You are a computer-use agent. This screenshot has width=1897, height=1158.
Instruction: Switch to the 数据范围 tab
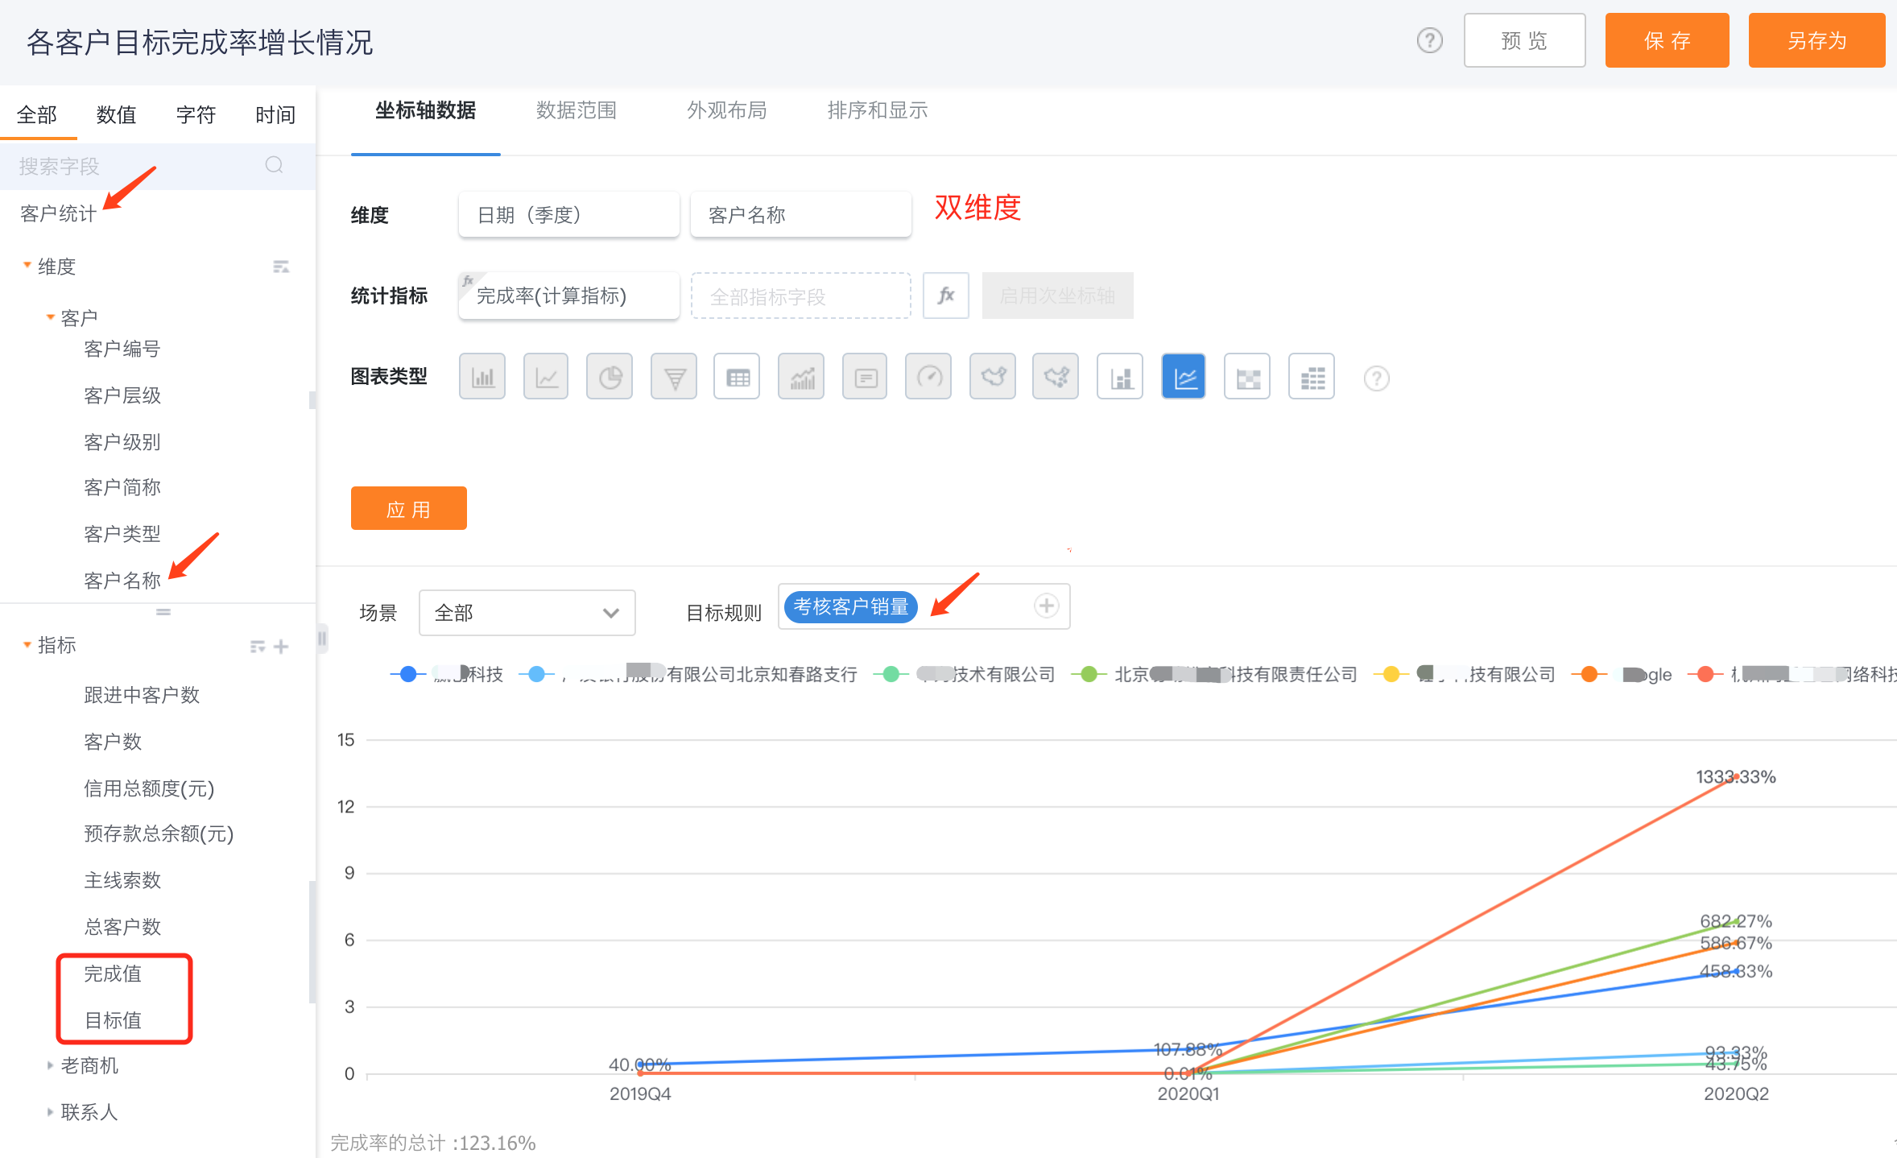[x=576, y=110]
